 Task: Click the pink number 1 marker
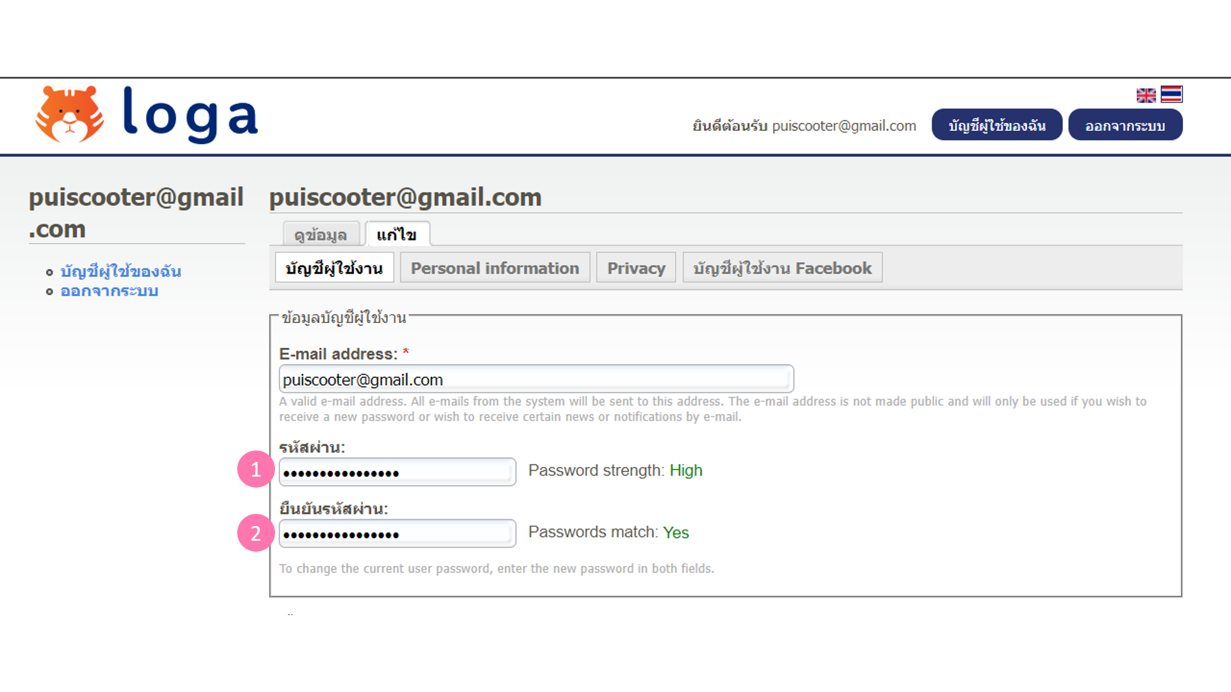256,470
